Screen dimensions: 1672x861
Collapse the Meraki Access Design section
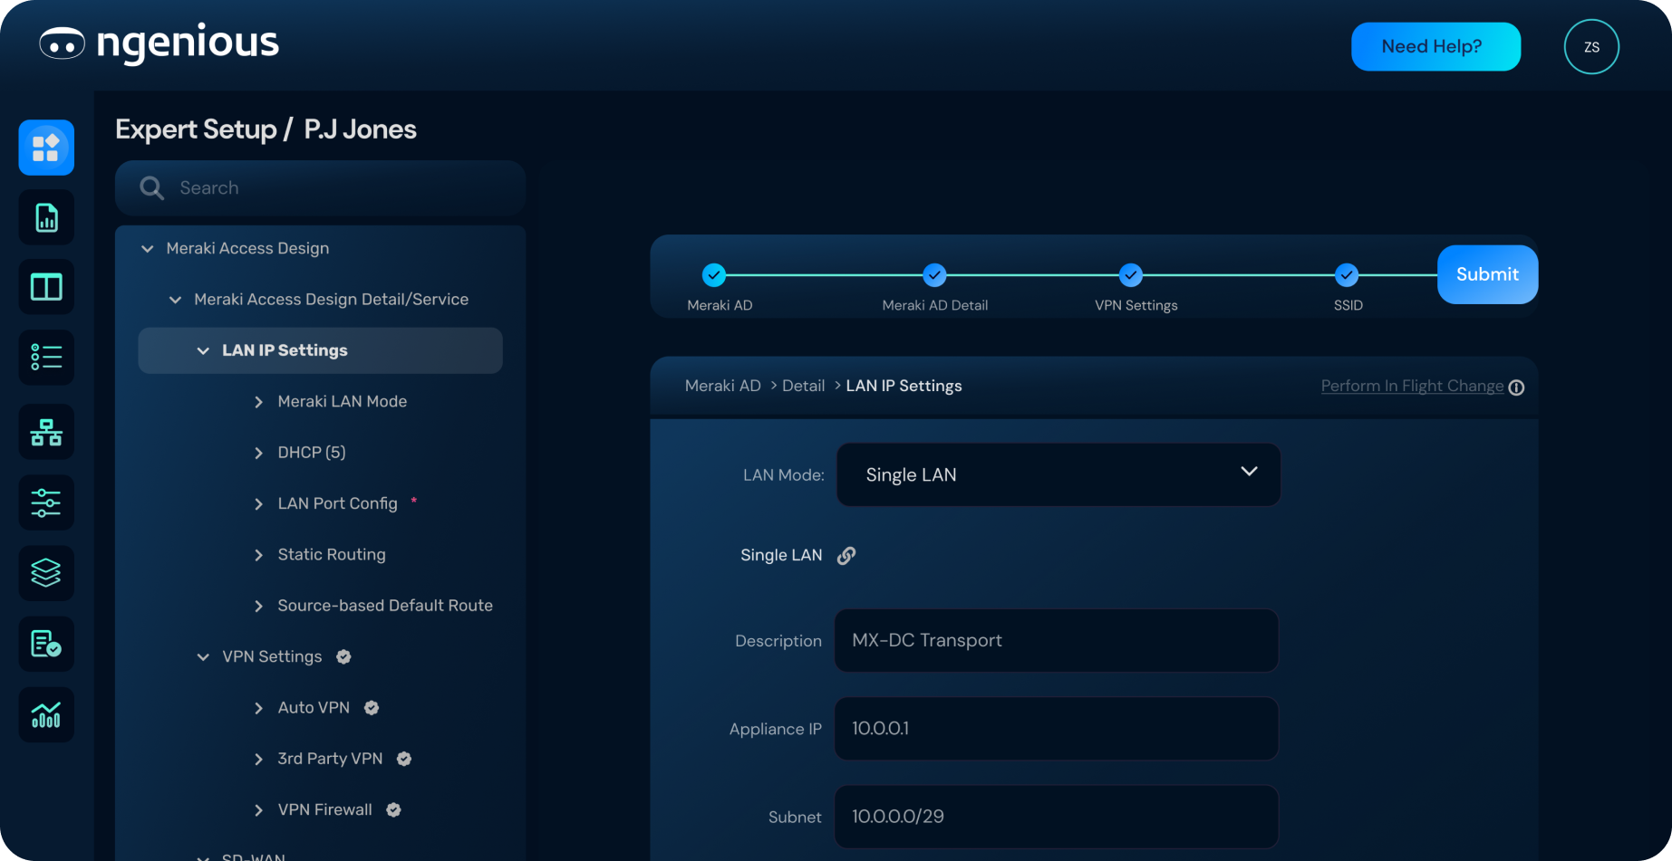(x=148, y=248)
